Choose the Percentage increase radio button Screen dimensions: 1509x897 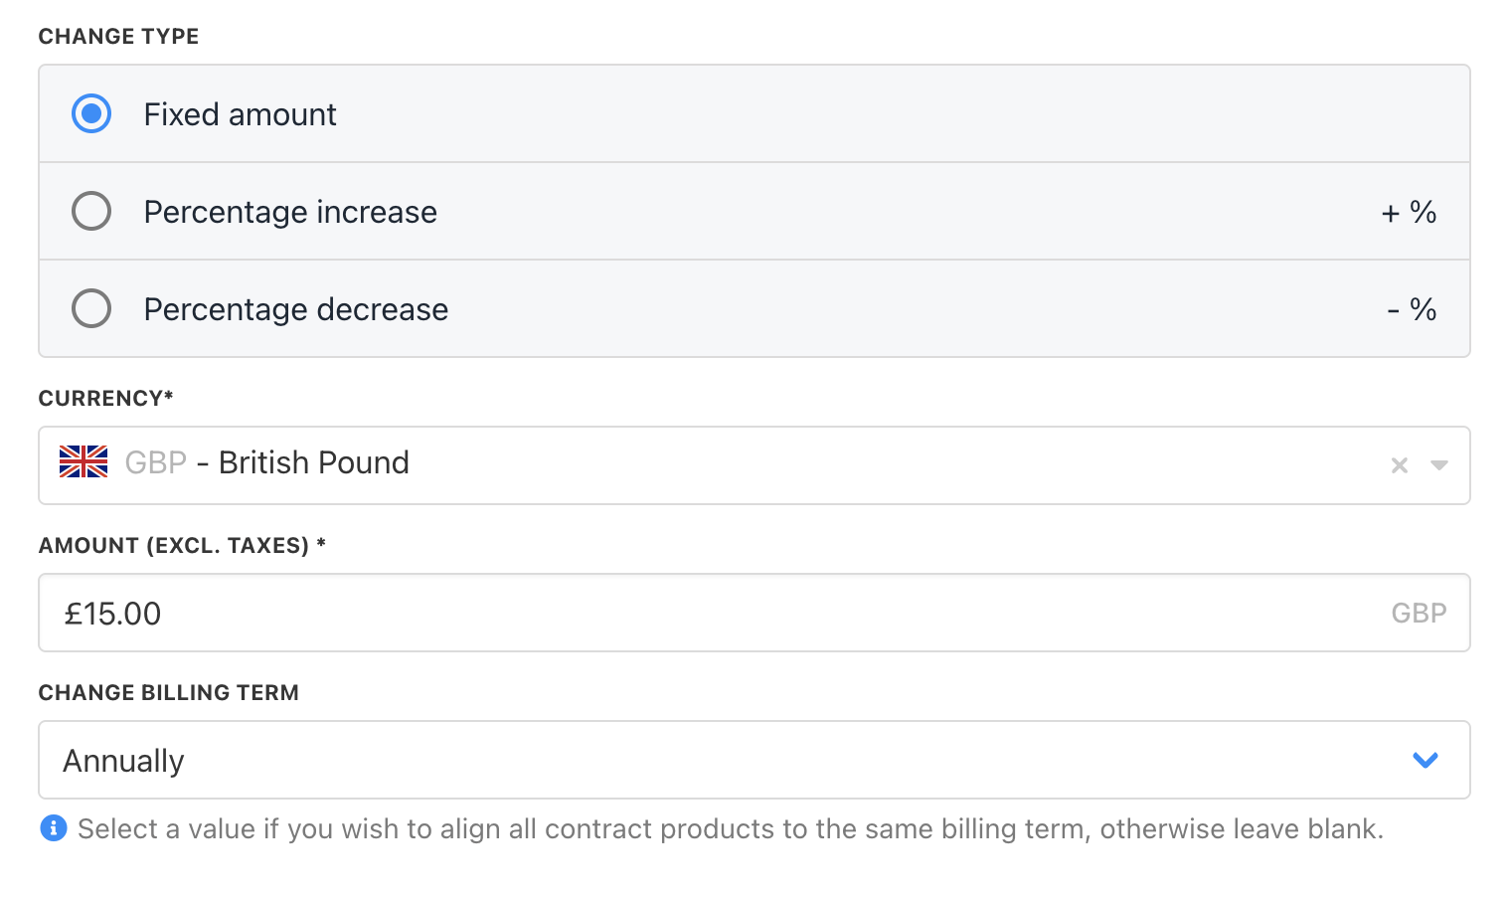91,212
